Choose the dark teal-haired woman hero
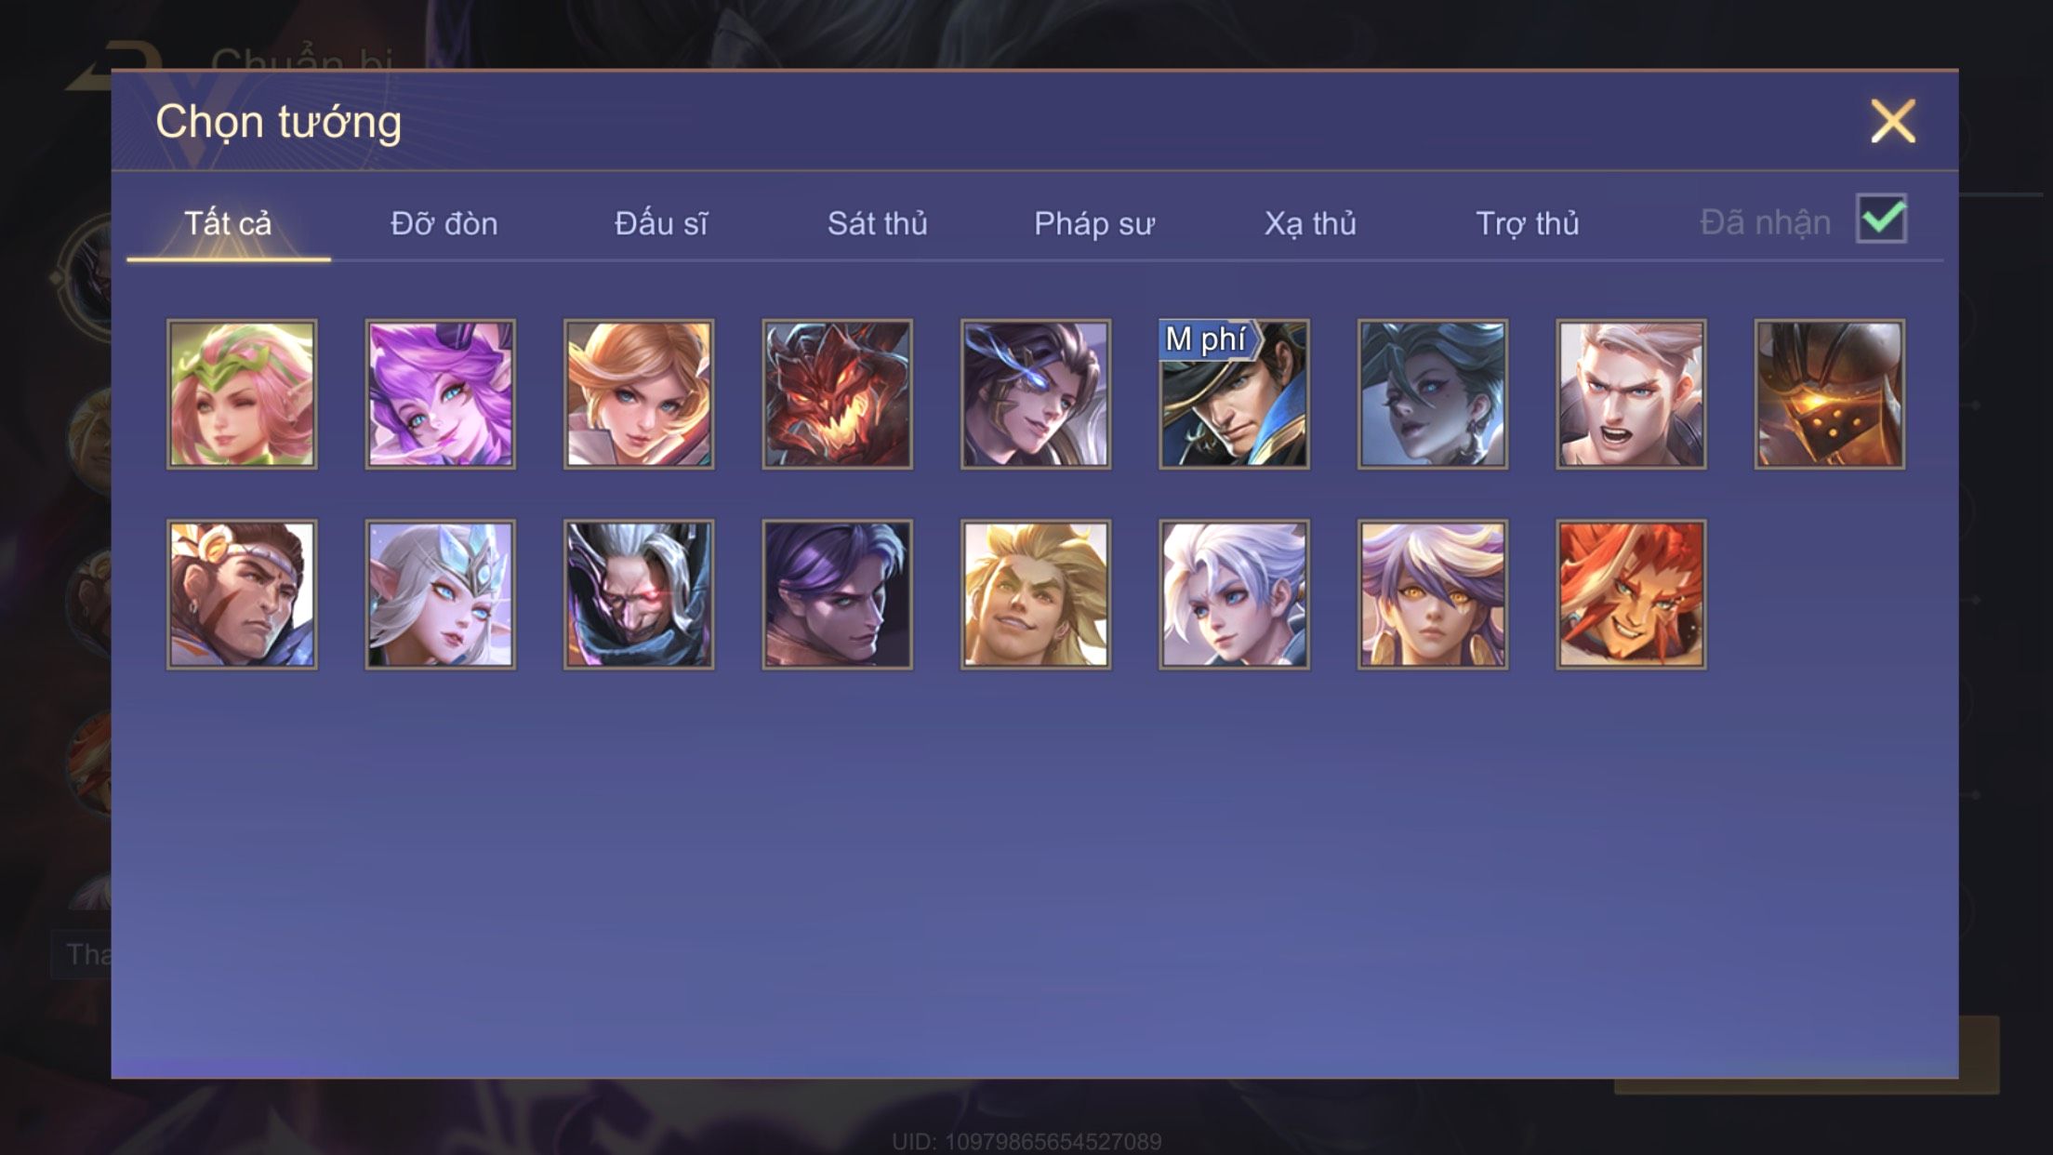 pyautogui.click(x=1432, y=394)
